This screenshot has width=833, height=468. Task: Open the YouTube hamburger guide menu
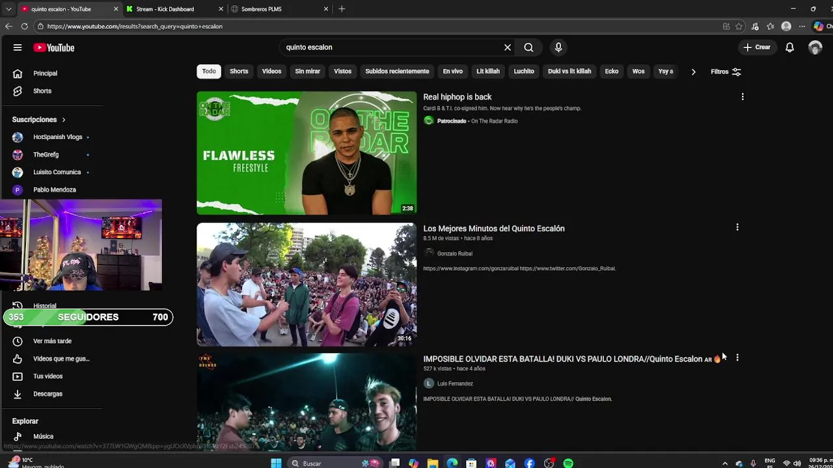(x=18, y=47)
